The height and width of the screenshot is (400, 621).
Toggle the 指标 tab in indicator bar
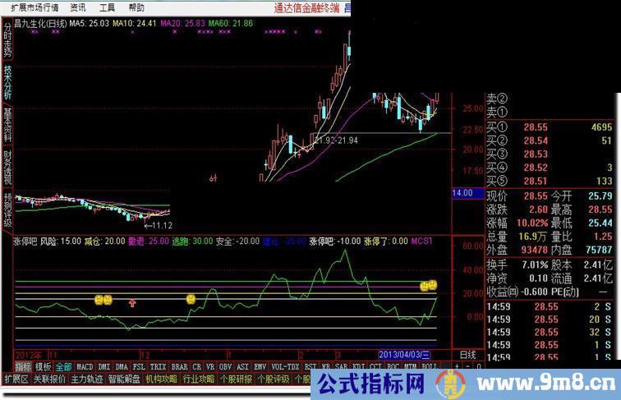(23, 366)
